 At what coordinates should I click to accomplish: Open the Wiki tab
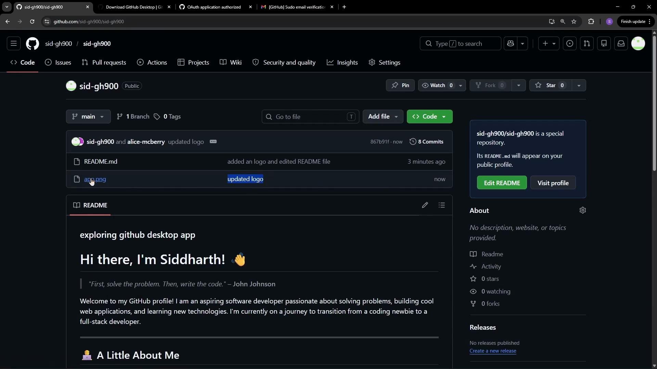[231, 63]
